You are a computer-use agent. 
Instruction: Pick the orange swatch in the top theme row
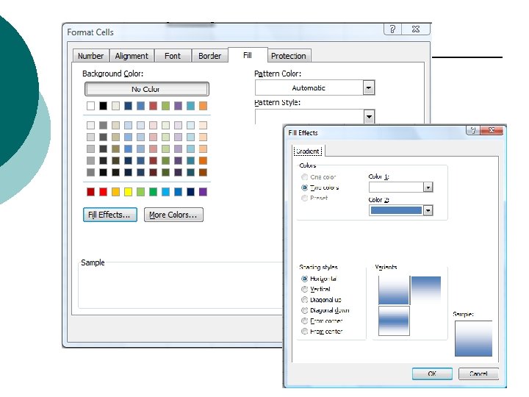[x=203, y=106]
